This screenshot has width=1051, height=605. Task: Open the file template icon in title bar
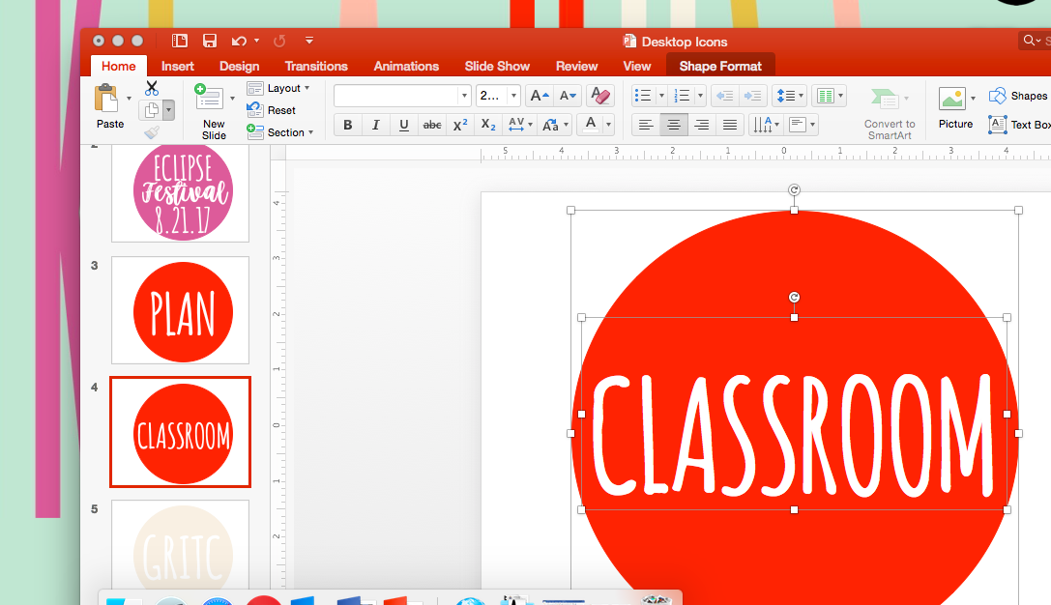180,41
